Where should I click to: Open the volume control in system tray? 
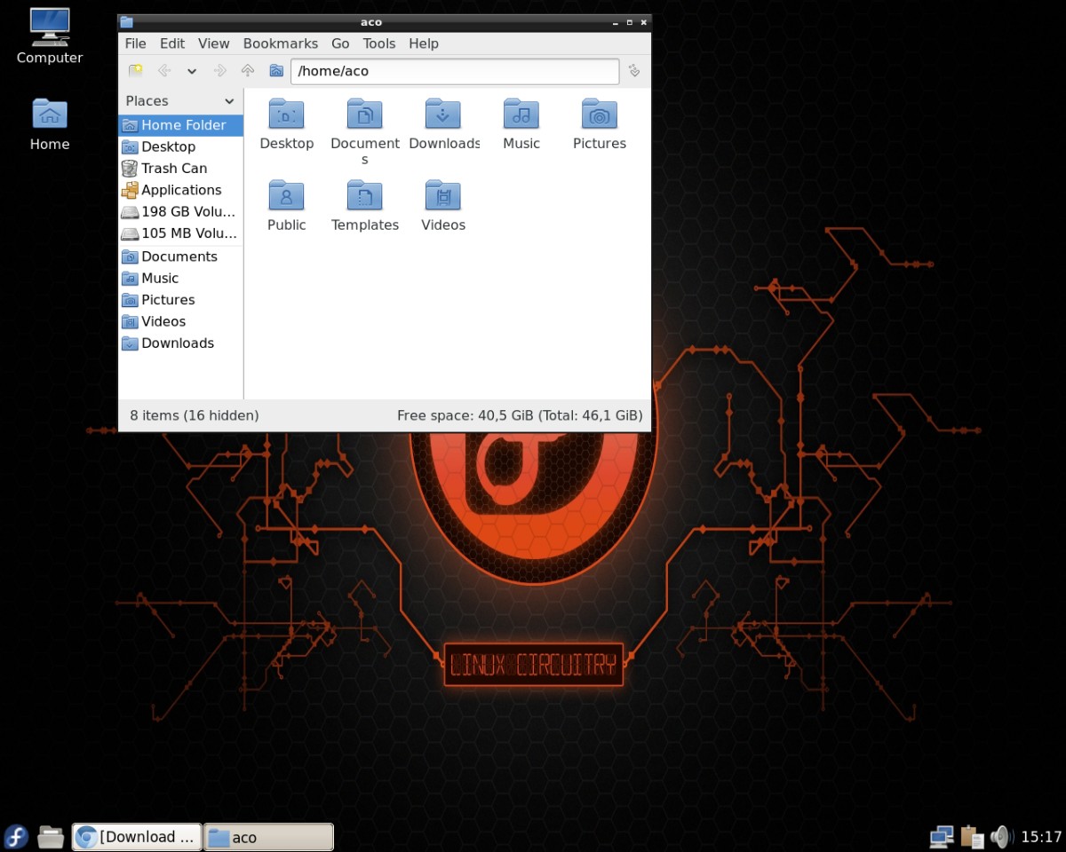pos(1001,836)
